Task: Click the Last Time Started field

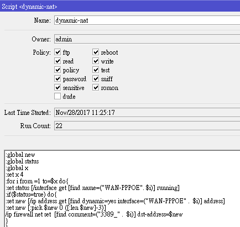Action: tap(147, 112)
